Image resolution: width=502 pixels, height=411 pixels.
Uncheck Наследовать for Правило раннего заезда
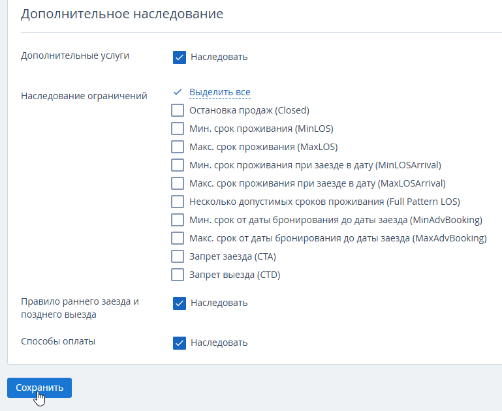pyautogui.click(x=180, y=303)
